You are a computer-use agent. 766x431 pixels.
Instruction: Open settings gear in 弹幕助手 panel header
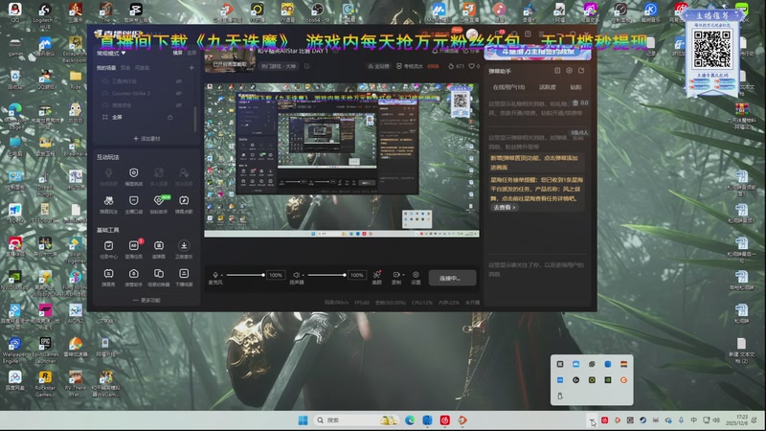point(569,71)
